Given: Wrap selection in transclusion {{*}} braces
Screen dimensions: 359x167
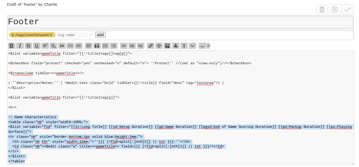Looking at the screenshot, I should click(x=79, y=46).
